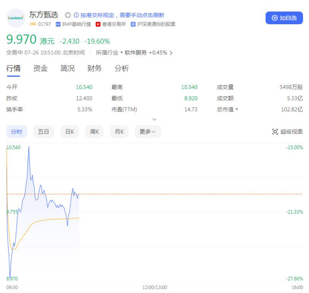Add stock with 加自选 button
The height and width of the screenshot is (293, 309).
coord(284,18)
